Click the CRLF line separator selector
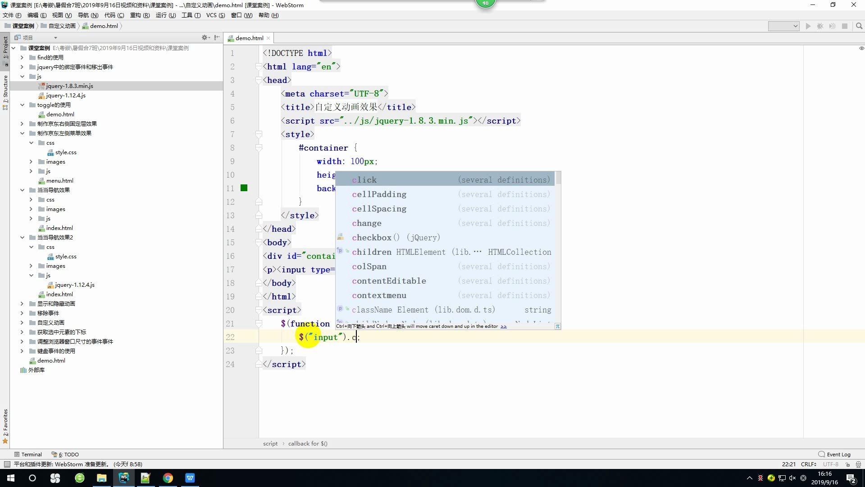The image size is (865, 487). pyautogui.click(x=808, y=464)
